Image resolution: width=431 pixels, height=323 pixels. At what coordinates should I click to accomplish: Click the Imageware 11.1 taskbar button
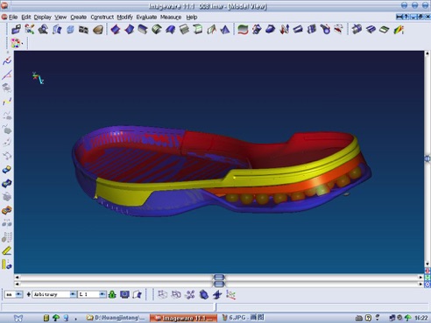(x=183, y=318)
